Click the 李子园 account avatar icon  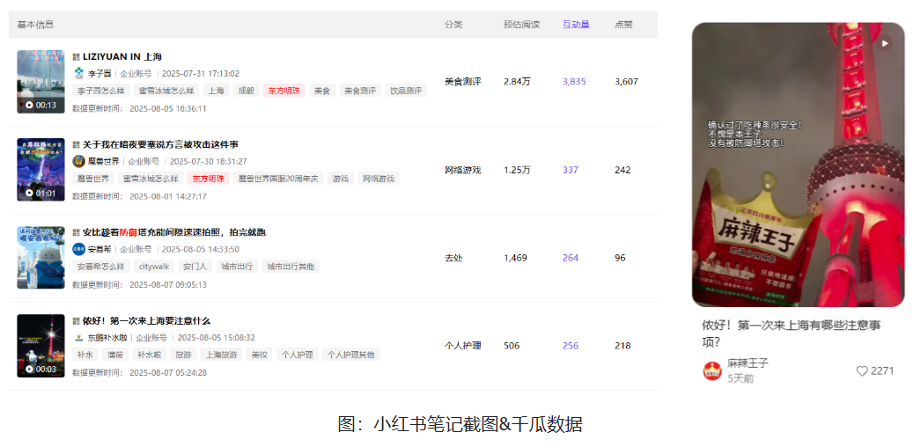click(78, 73)
